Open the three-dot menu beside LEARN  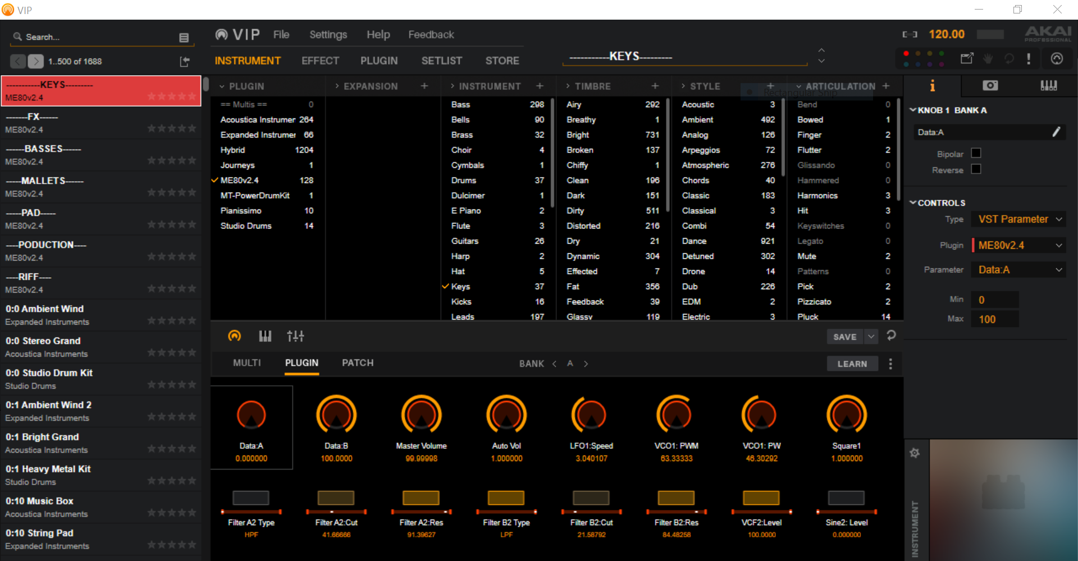click(890, 364)
